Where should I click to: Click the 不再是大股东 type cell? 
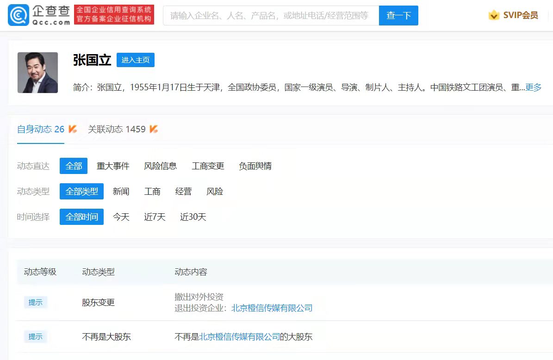coord(106,337)
